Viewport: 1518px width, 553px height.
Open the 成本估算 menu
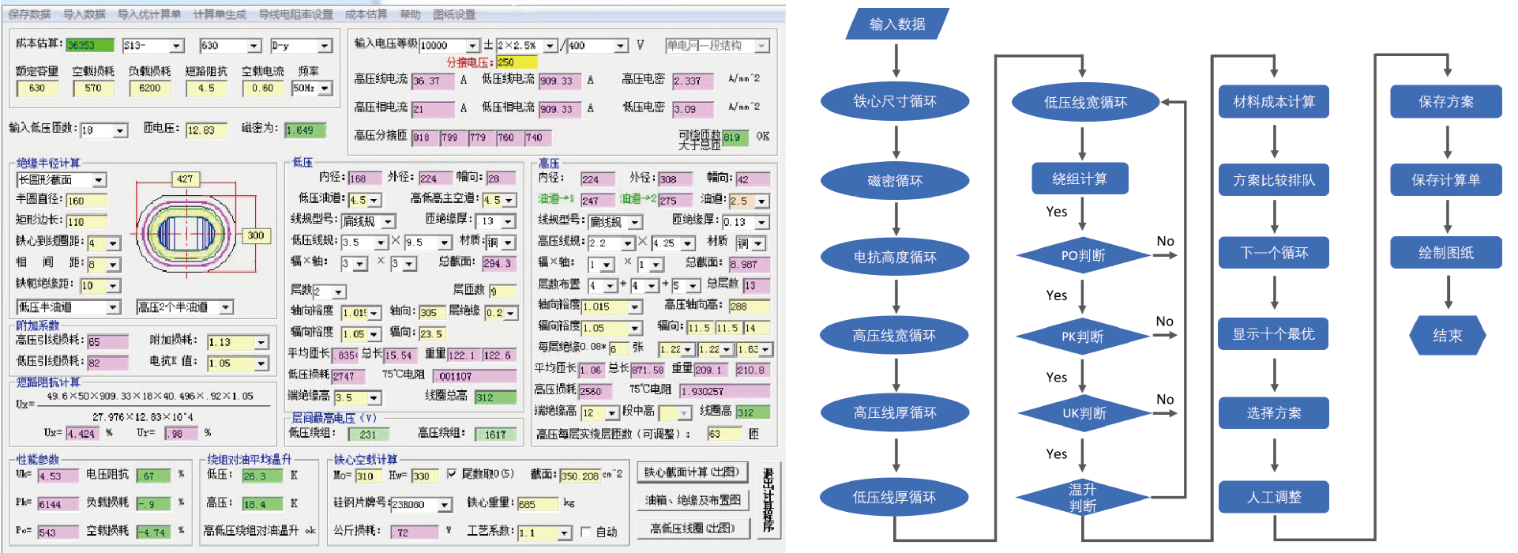click(x=366, y=14)
